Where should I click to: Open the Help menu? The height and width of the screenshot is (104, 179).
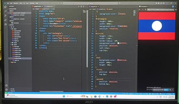click(37, 3)
